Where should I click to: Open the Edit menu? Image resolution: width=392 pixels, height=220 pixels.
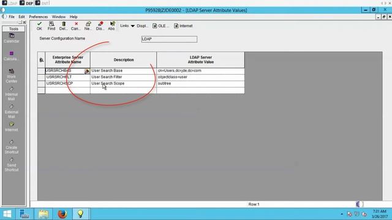click(x=21, y=16)
